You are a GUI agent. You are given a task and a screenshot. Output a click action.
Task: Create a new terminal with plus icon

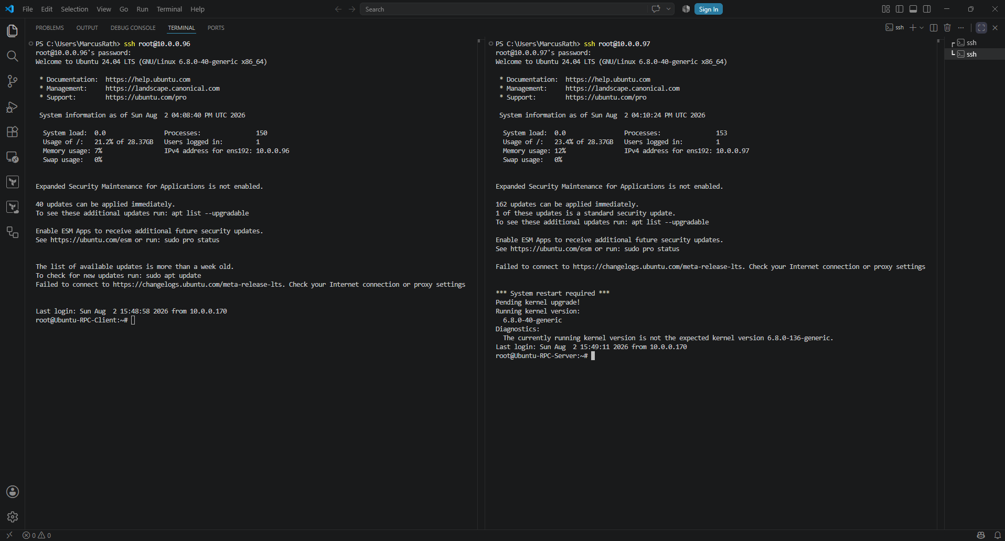913,27
